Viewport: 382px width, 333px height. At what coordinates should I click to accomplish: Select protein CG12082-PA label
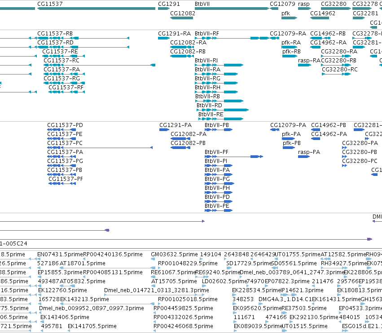pyautogui.click(x=189, y=134)
